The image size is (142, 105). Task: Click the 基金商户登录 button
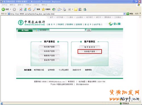(x=49, y=60)
